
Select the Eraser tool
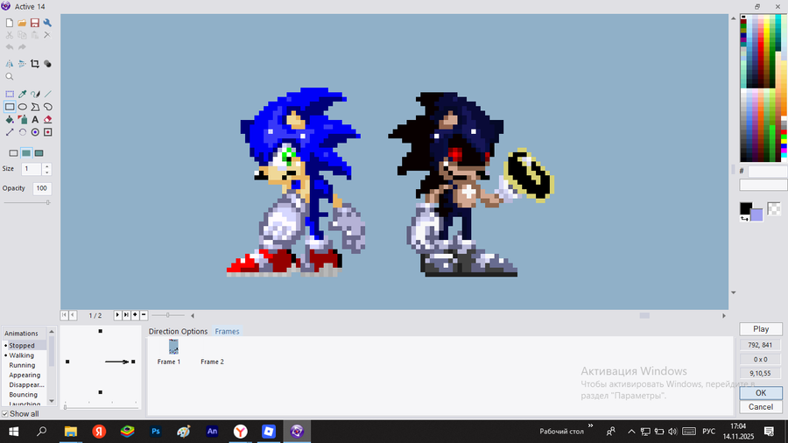pos(48,120)
